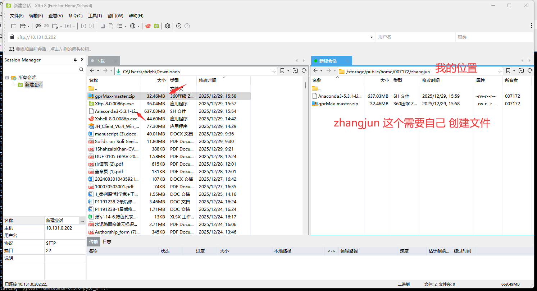Go back in the local Downloads pane
This screenshot has height=291, width=537.
point(92,71)
